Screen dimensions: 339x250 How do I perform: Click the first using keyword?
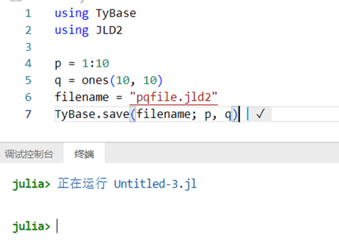click(72, 14)
